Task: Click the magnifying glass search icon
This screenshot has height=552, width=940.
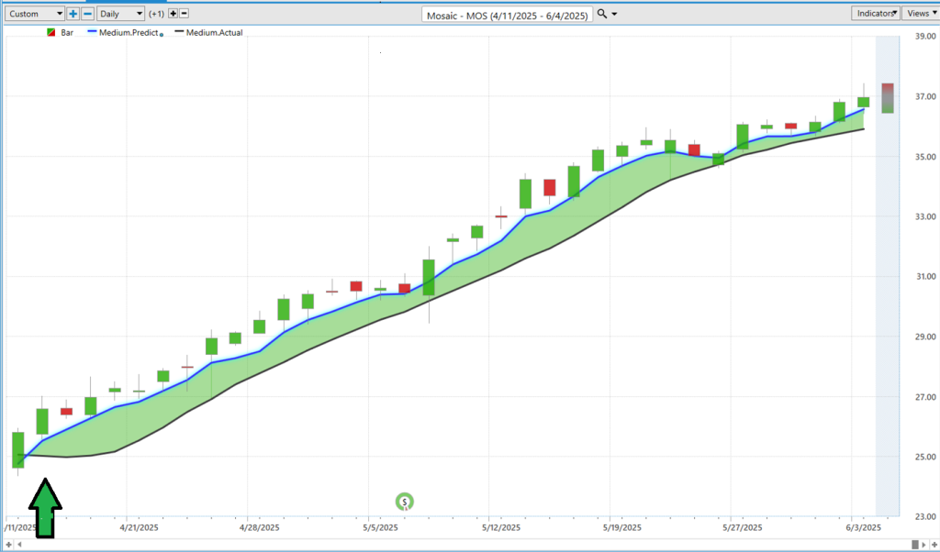Action: pos(601,14)
